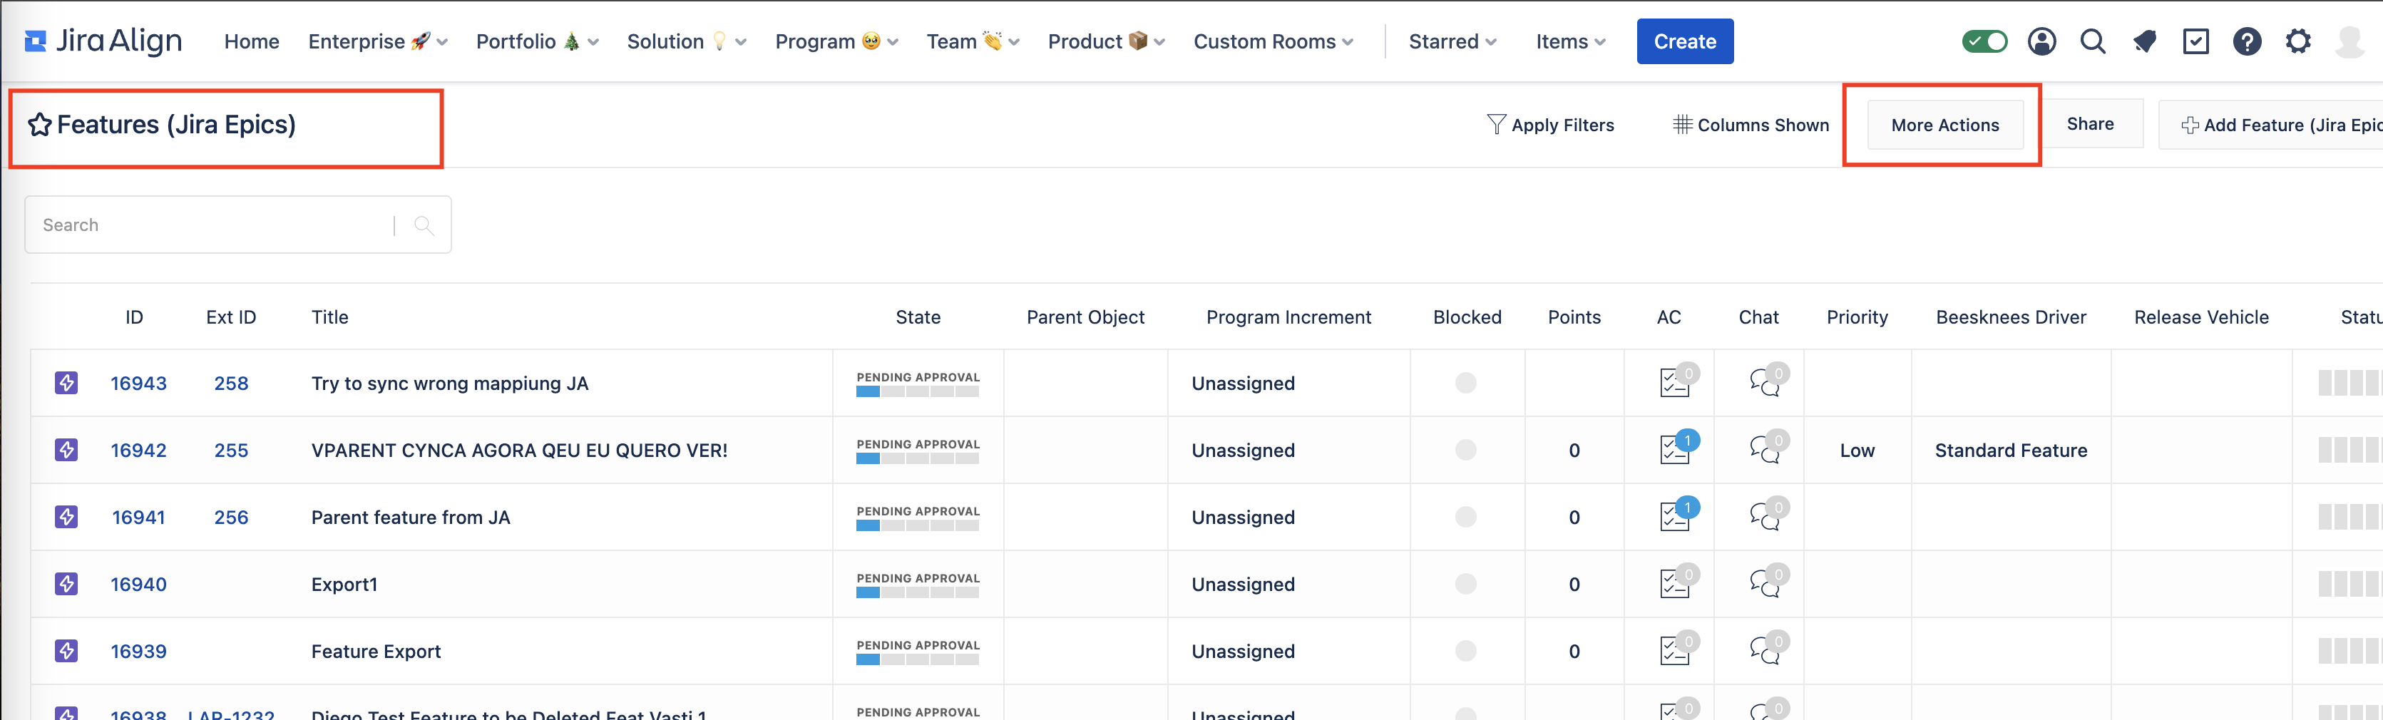Screen dimensions: 2383x720
Task: Open external ID link 258
Action: [x=231, y=384]
